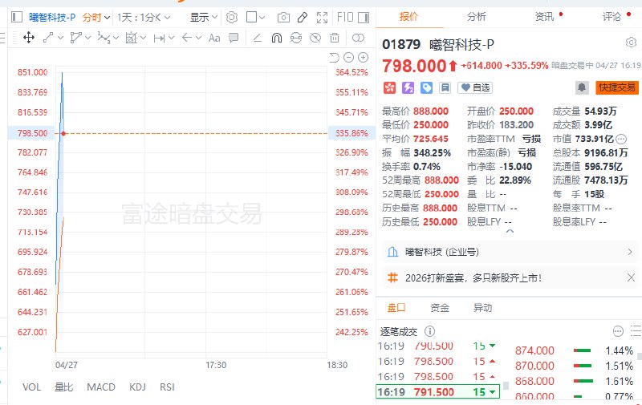
Task: Enter fullscreen chart mode icon
Action: 323,17
